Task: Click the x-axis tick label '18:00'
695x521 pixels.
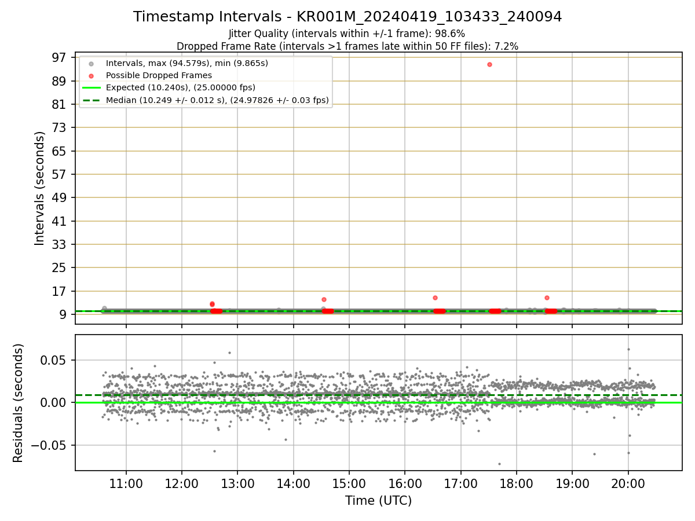Action: click(x=517, y=483)
